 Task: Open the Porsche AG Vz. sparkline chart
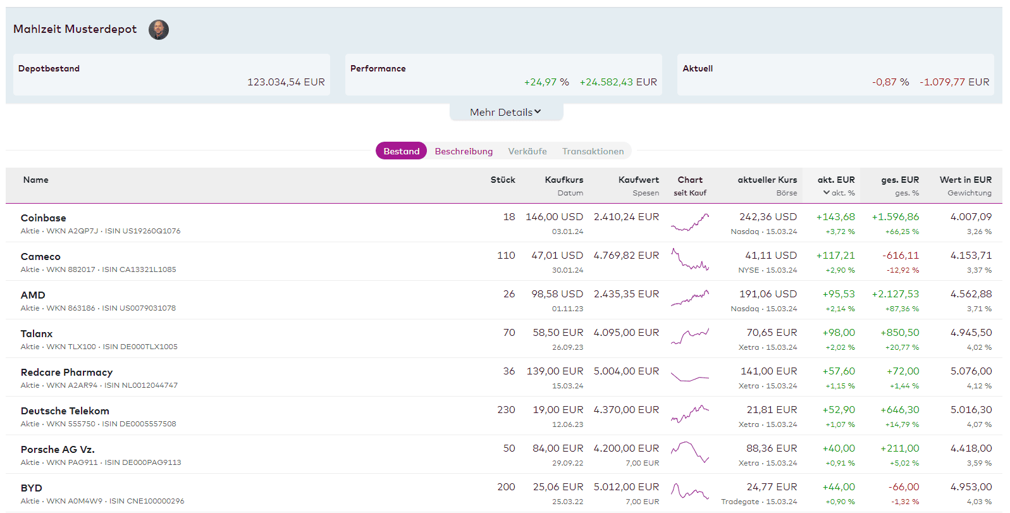(689, 452)
